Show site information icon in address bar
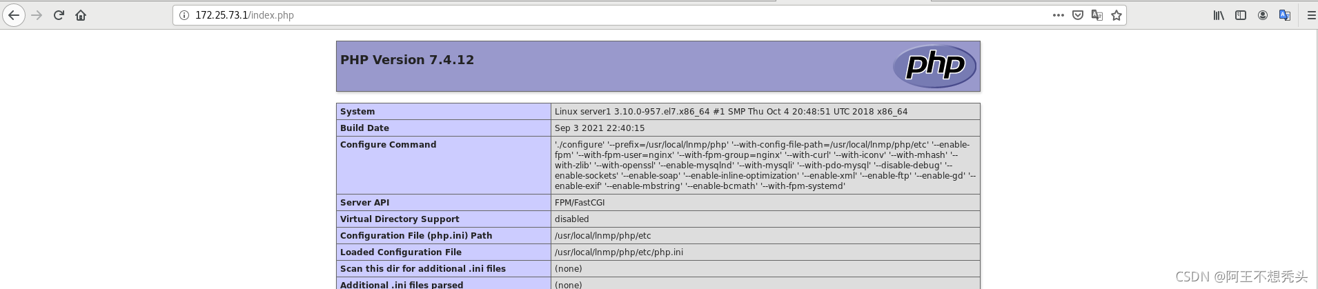1318x289 pixels. [x=184, y=15]
